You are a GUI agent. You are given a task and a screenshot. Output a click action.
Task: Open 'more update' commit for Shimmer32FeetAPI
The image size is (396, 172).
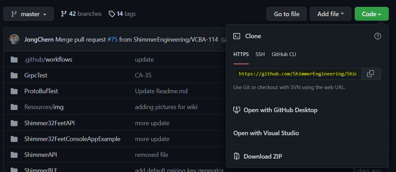pos(152,123)
